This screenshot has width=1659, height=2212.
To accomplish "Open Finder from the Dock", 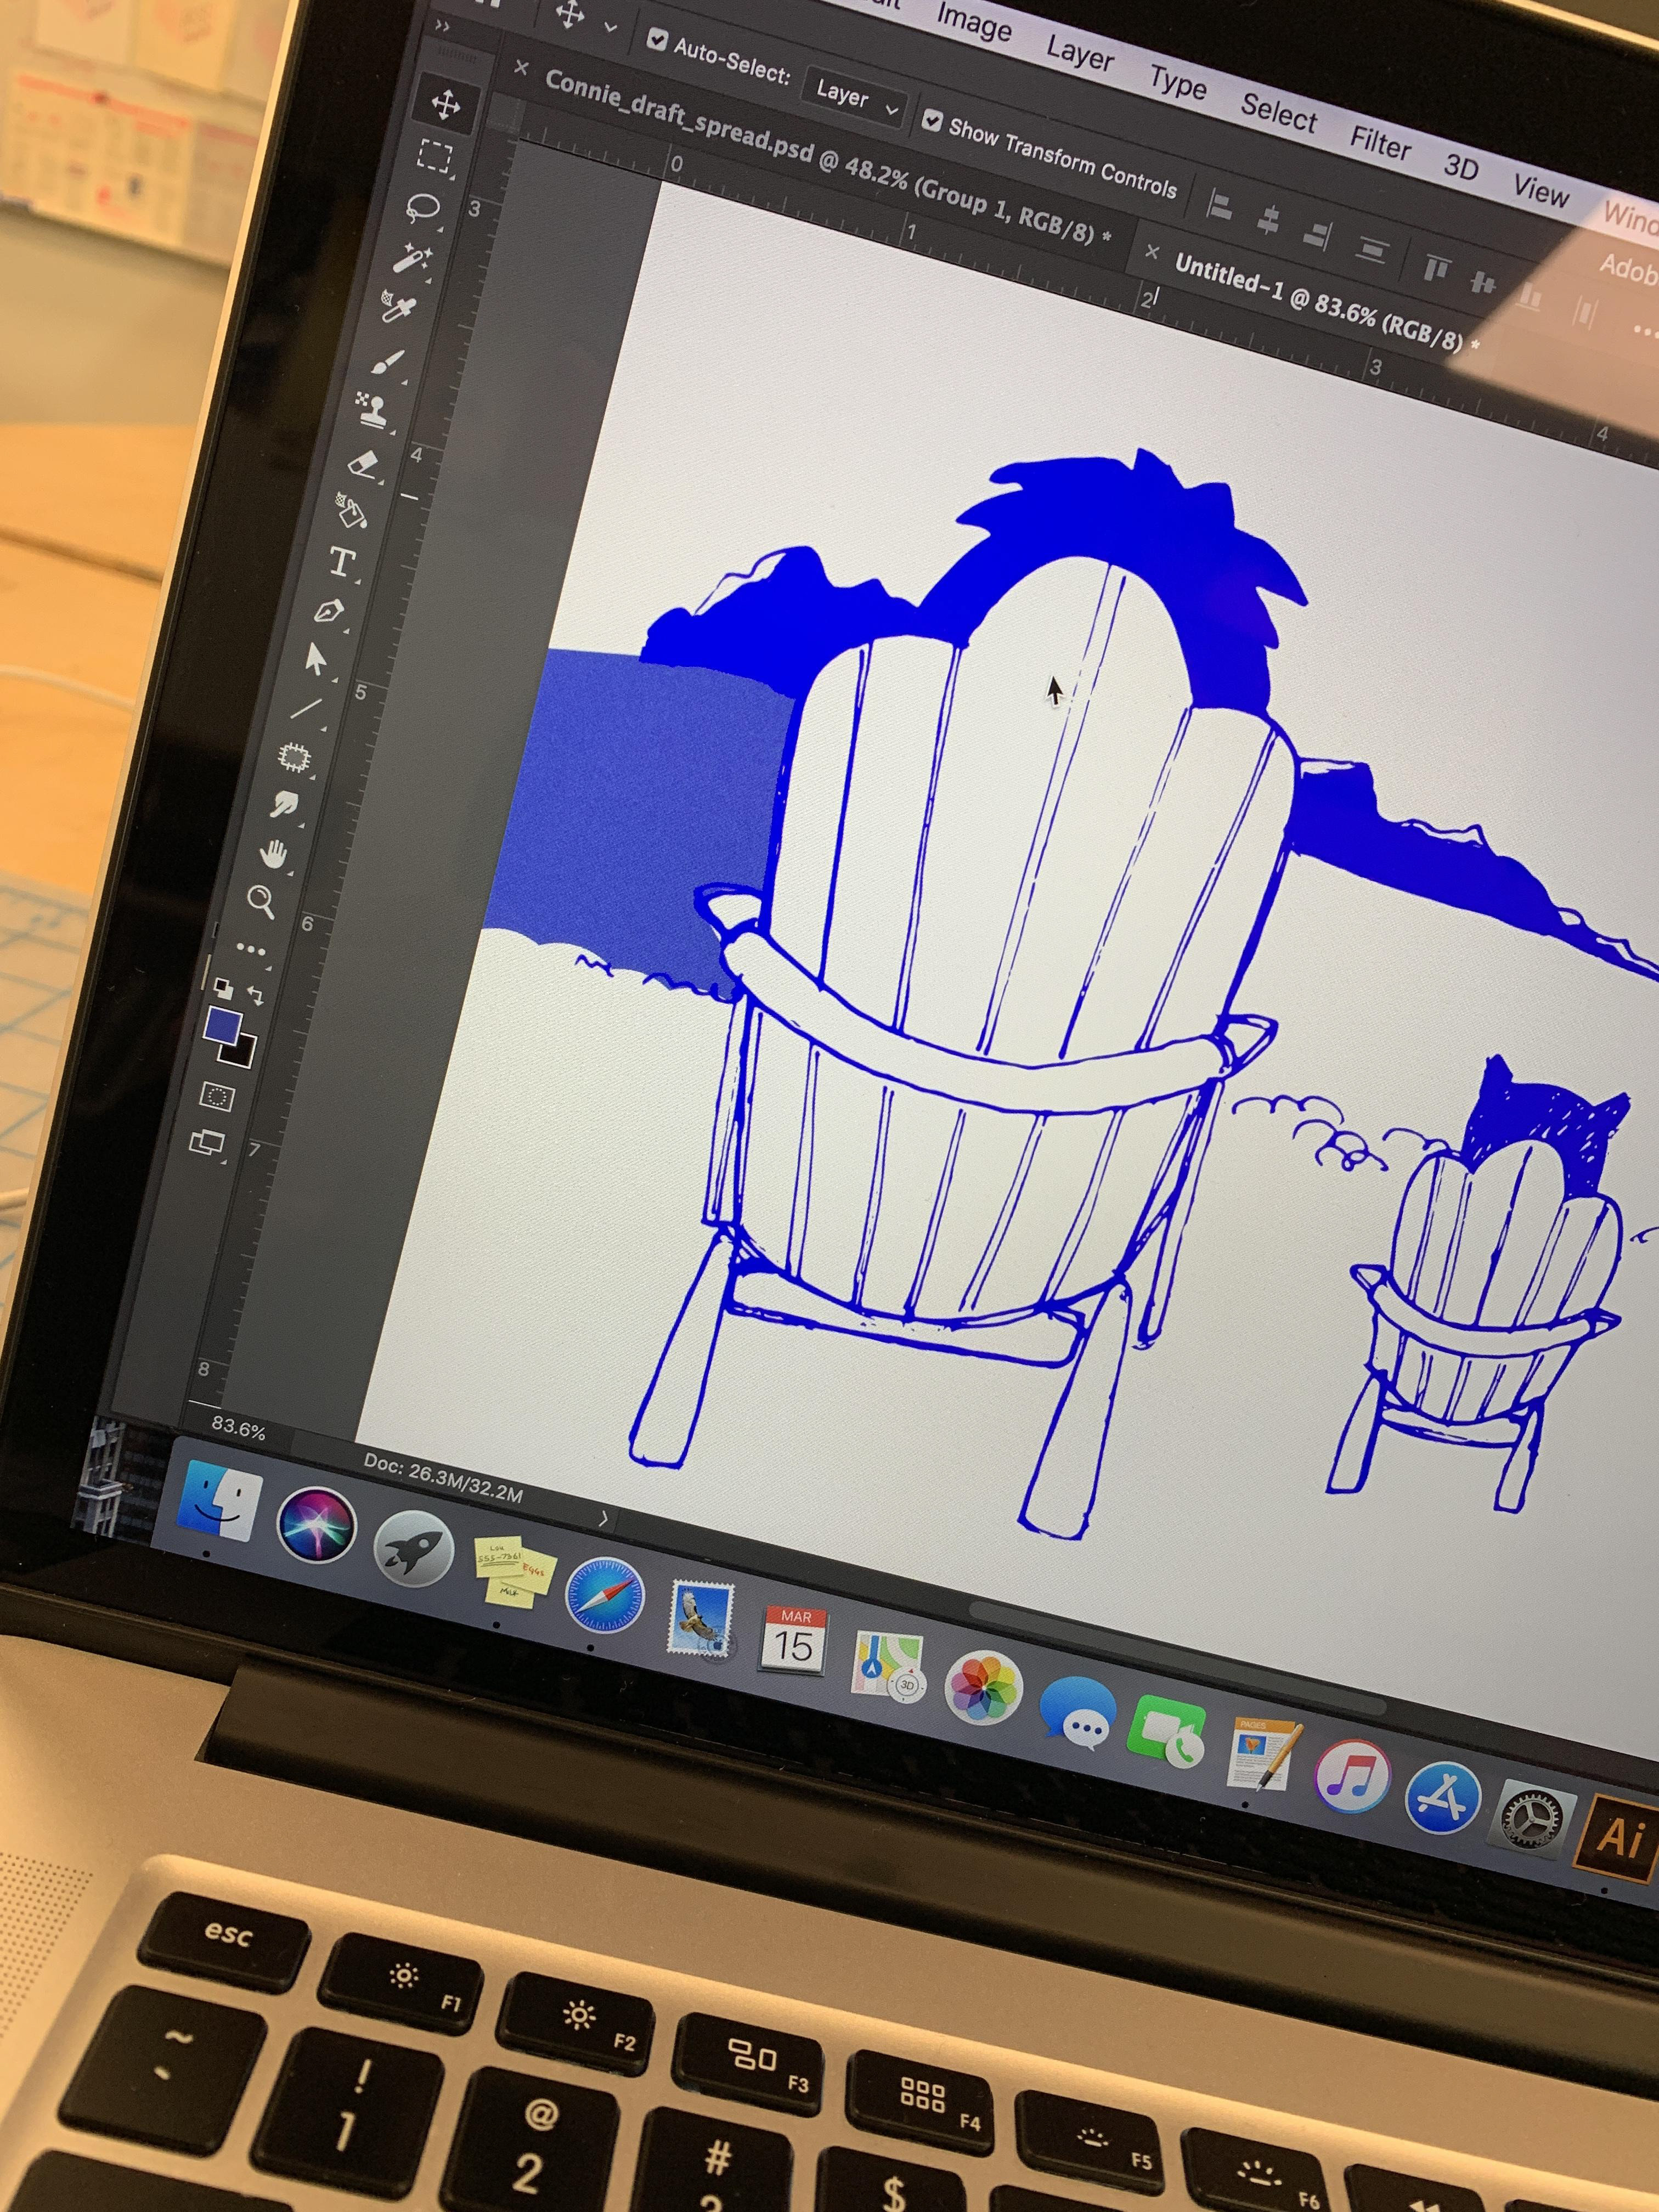I will click(x=219, y=1502).
